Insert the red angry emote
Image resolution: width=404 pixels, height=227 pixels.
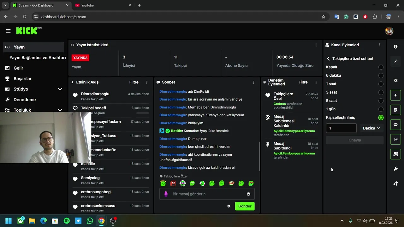[x=173, y=183]
